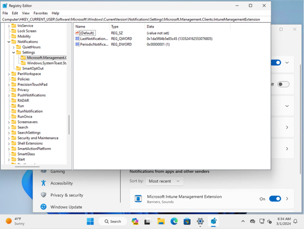Viewport: 306px width, 231px height.
Task: Select the SmartOptOut folder icon
Action: coord(18,68)
